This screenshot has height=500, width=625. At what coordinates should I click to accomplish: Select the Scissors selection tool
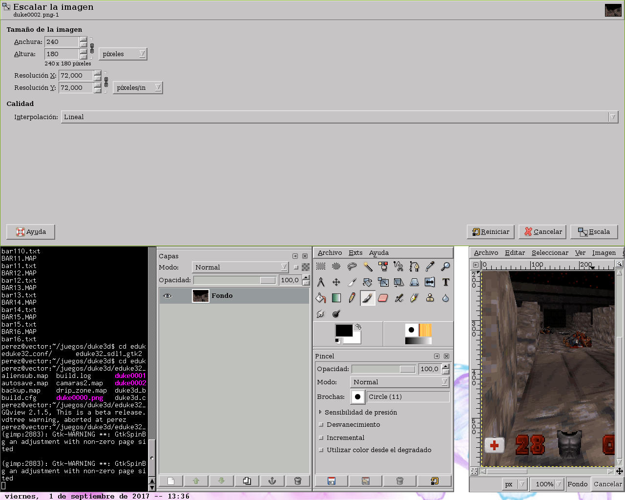click(399, 267)
